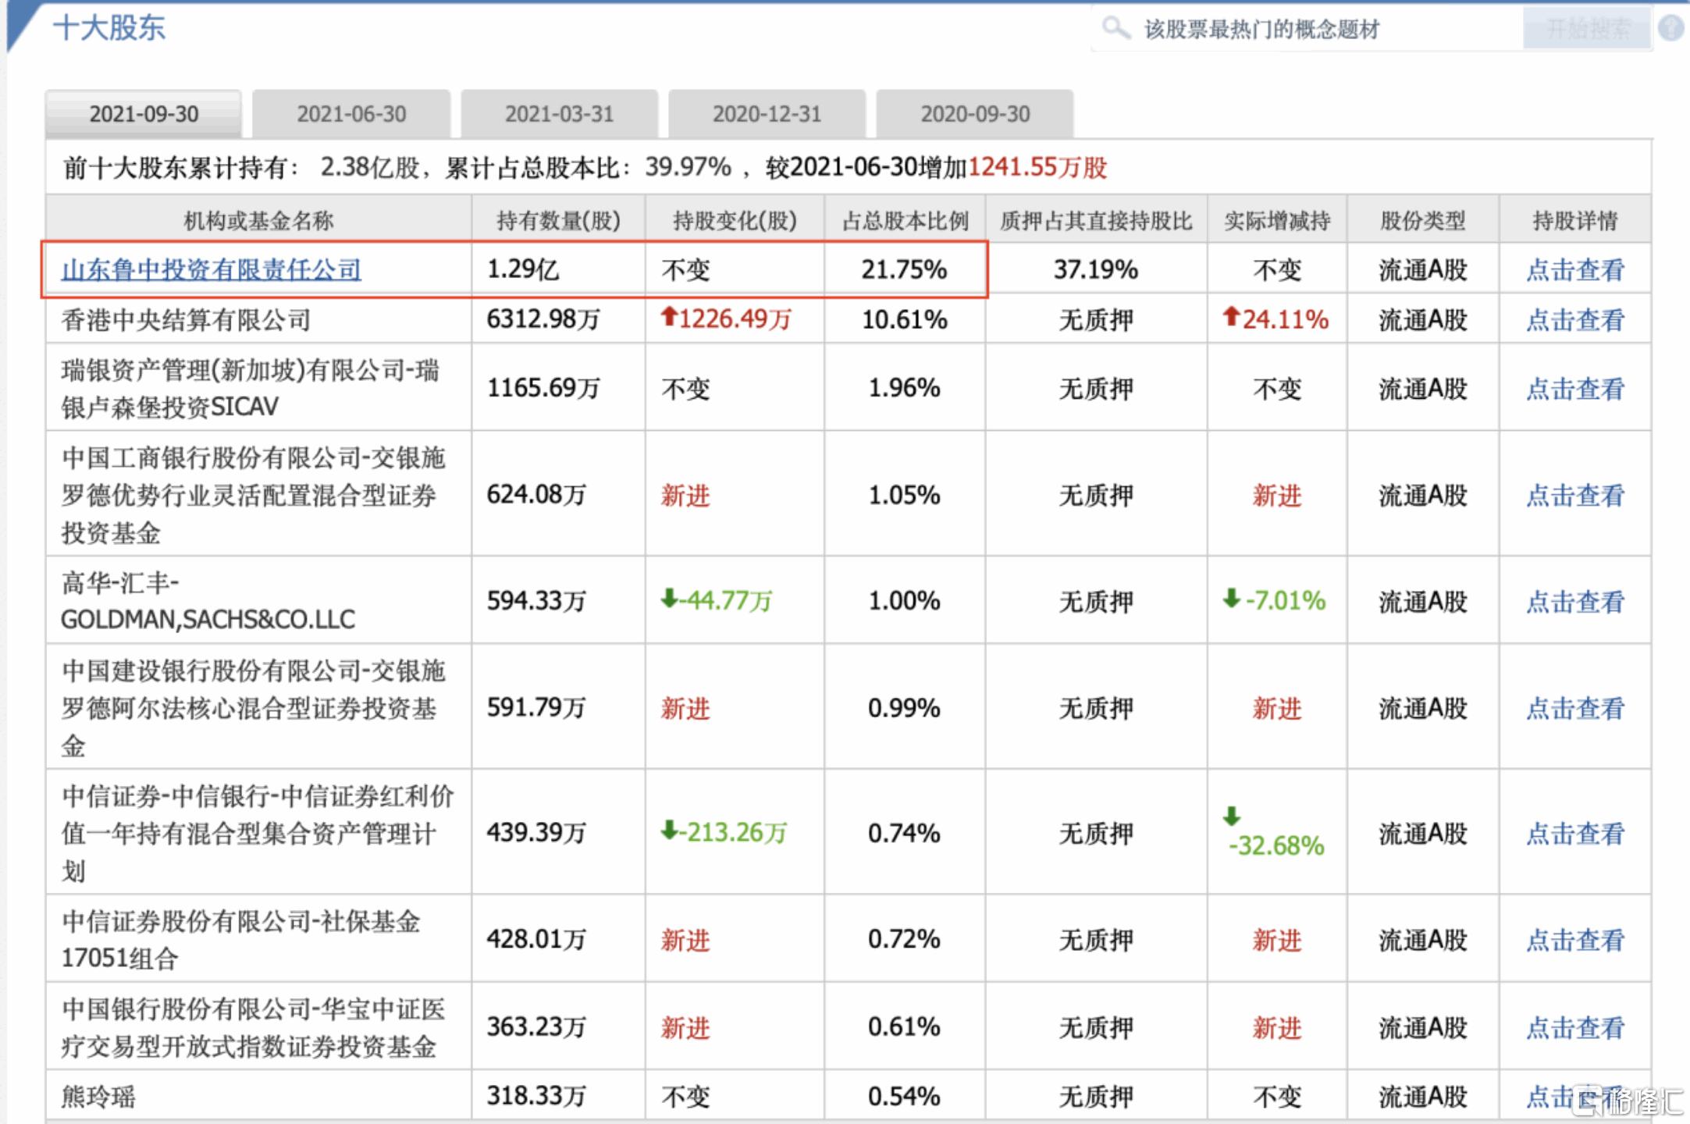
Task: Switch to the 2020-09-30 tab
Action: pos(974,113)
